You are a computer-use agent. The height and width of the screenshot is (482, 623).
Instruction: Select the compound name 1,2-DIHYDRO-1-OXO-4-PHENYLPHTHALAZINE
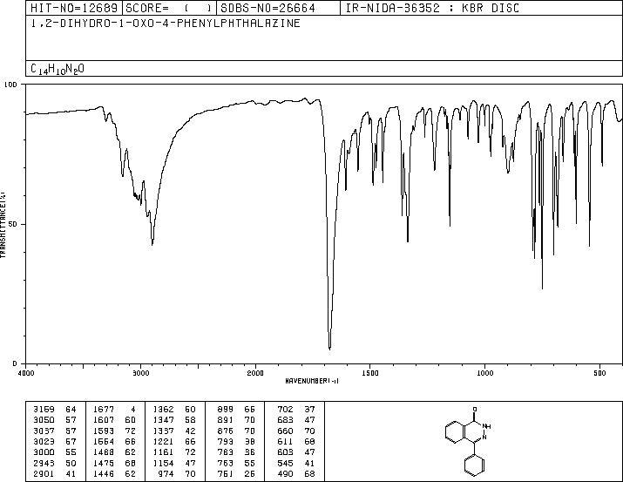[x=166, y=24]
